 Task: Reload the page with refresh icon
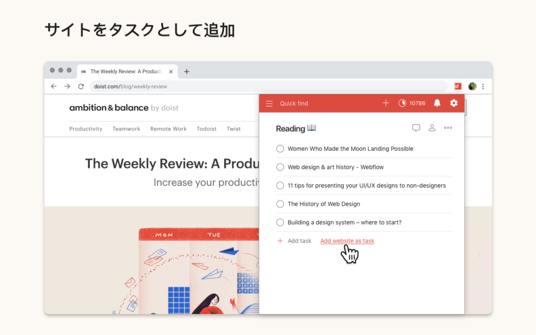[x=81, y=86]
